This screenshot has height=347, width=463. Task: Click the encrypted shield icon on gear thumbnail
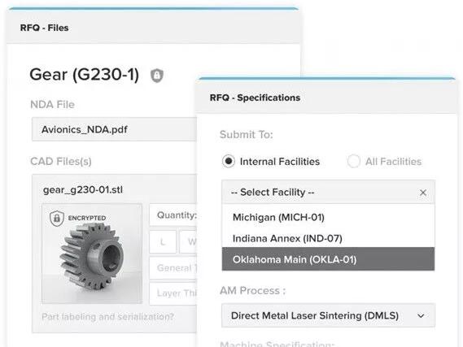[x=57, y=218]
